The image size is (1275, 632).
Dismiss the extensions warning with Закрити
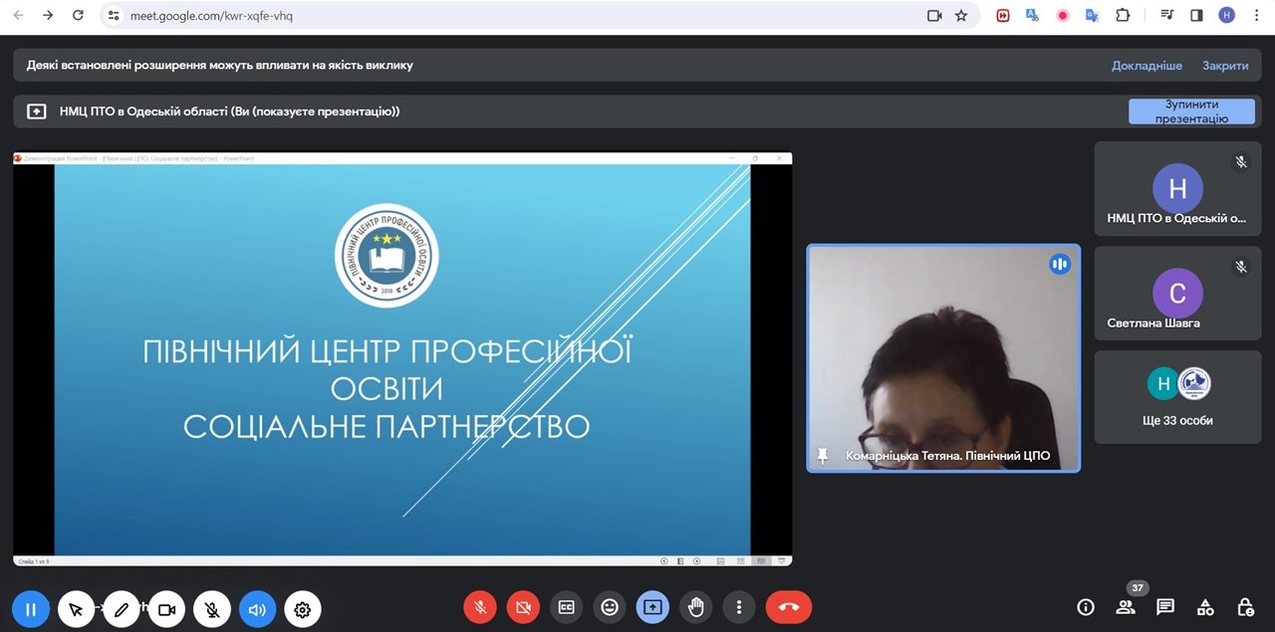pos(1224,66)
